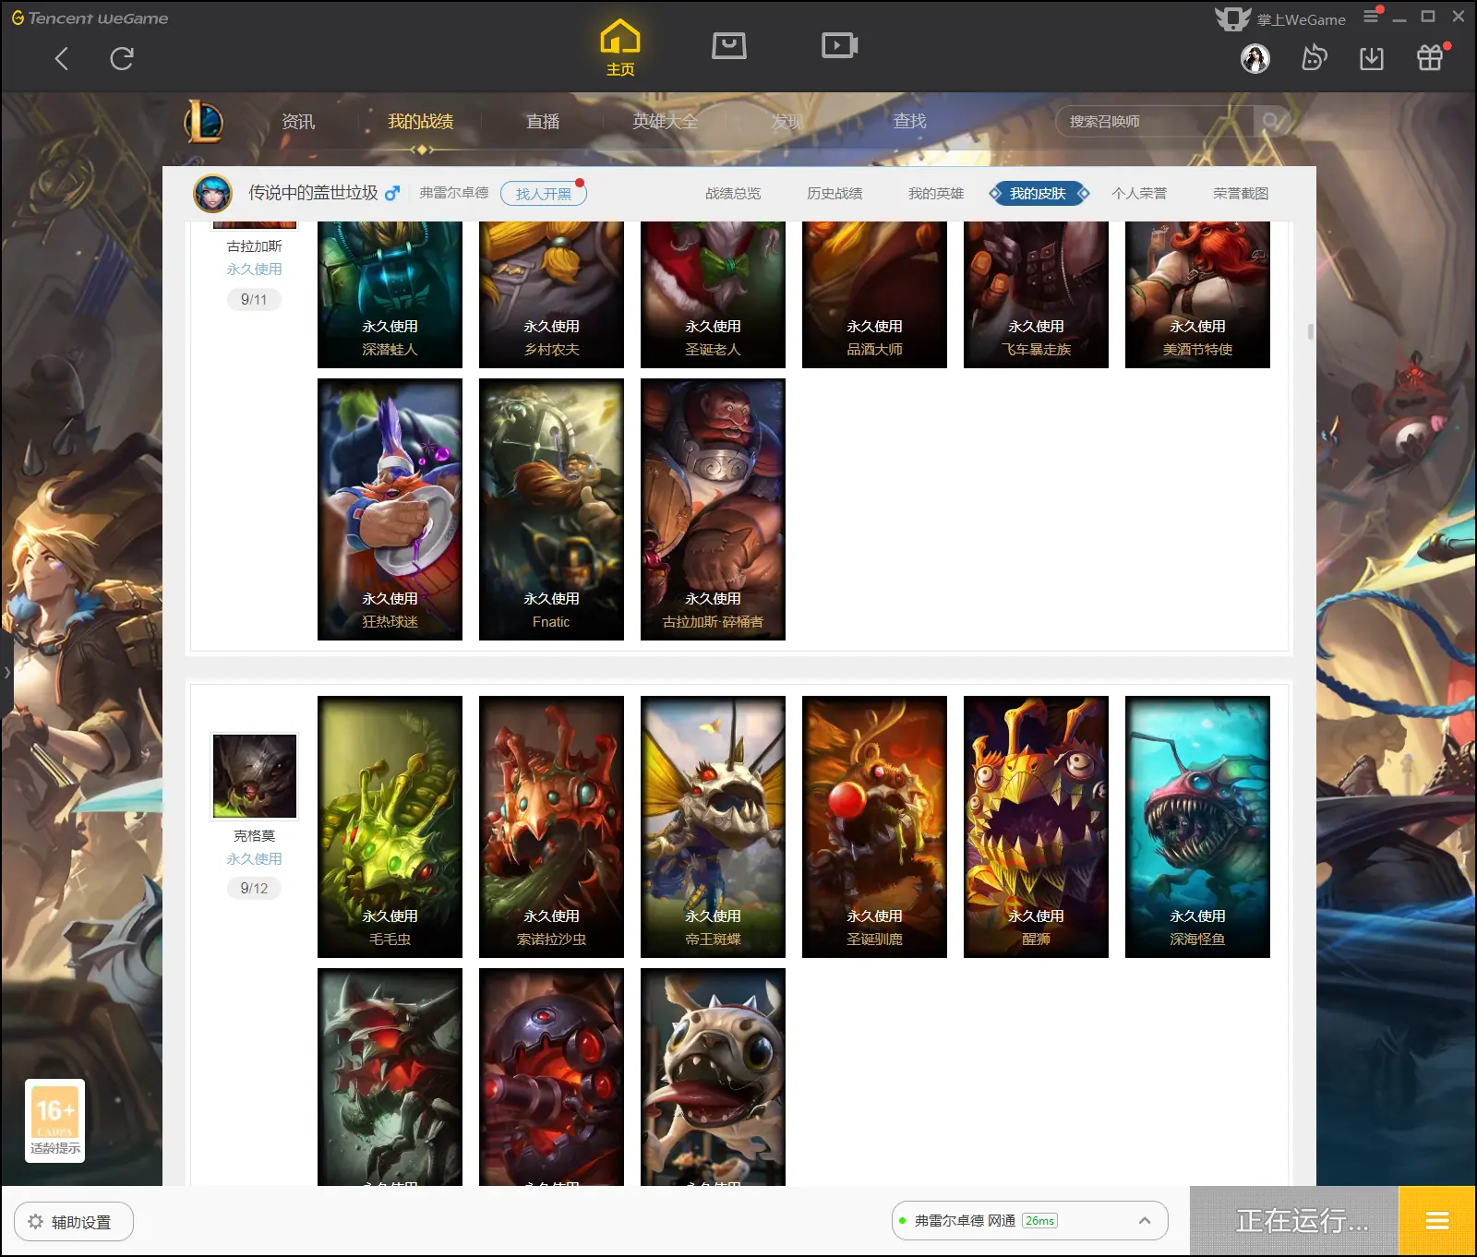
Task: Click the 找人开黑 button
Action: pyautogui.click(x=544, y=194)
